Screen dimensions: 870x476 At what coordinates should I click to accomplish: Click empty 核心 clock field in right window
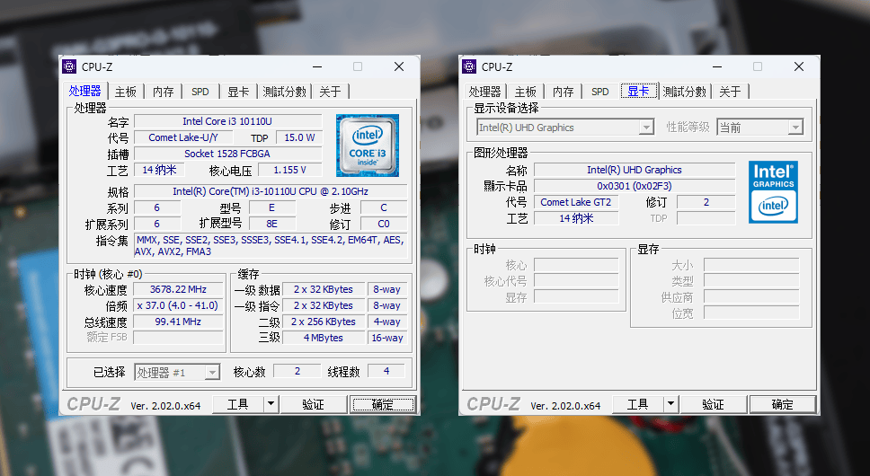[x=576, y=264]
